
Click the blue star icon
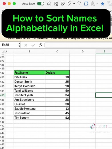click(103, 4)
